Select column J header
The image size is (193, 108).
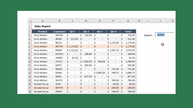[x=160, y=21]
